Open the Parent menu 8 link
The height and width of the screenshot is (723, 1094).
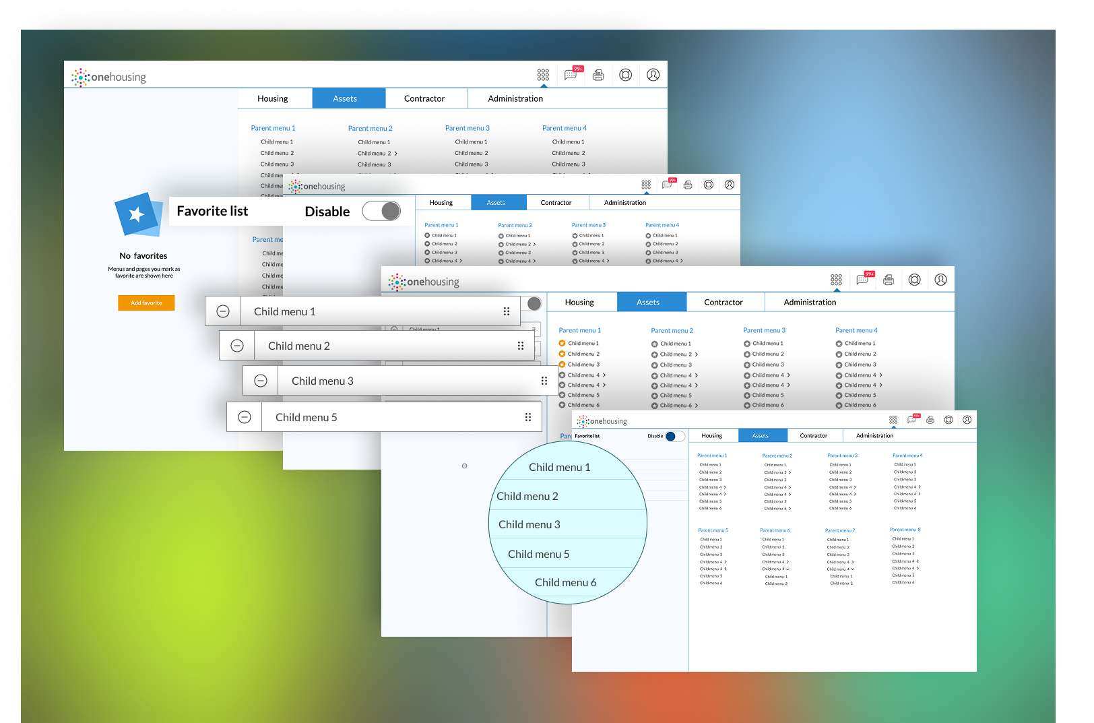[x=905, y=530]
